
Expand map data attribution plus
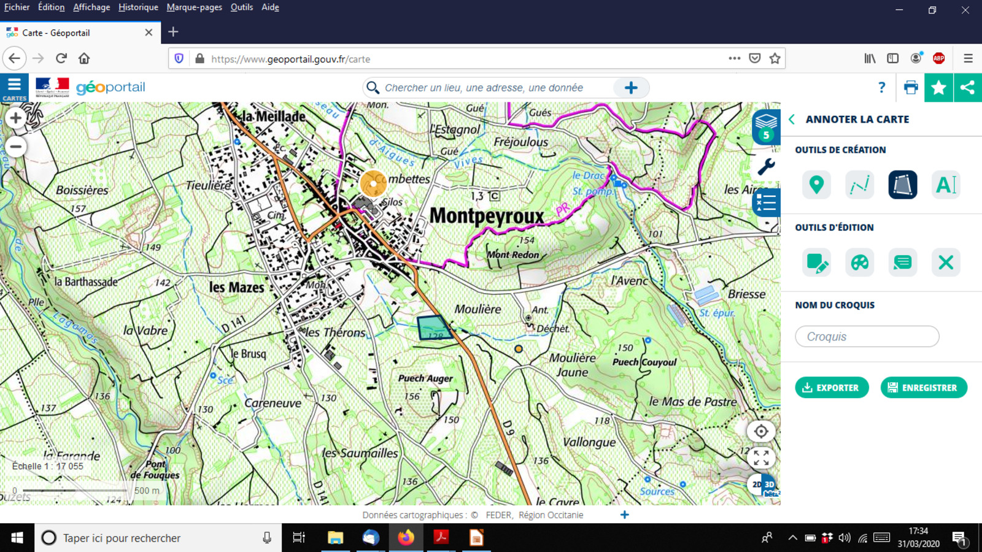[x=624, y=515]
